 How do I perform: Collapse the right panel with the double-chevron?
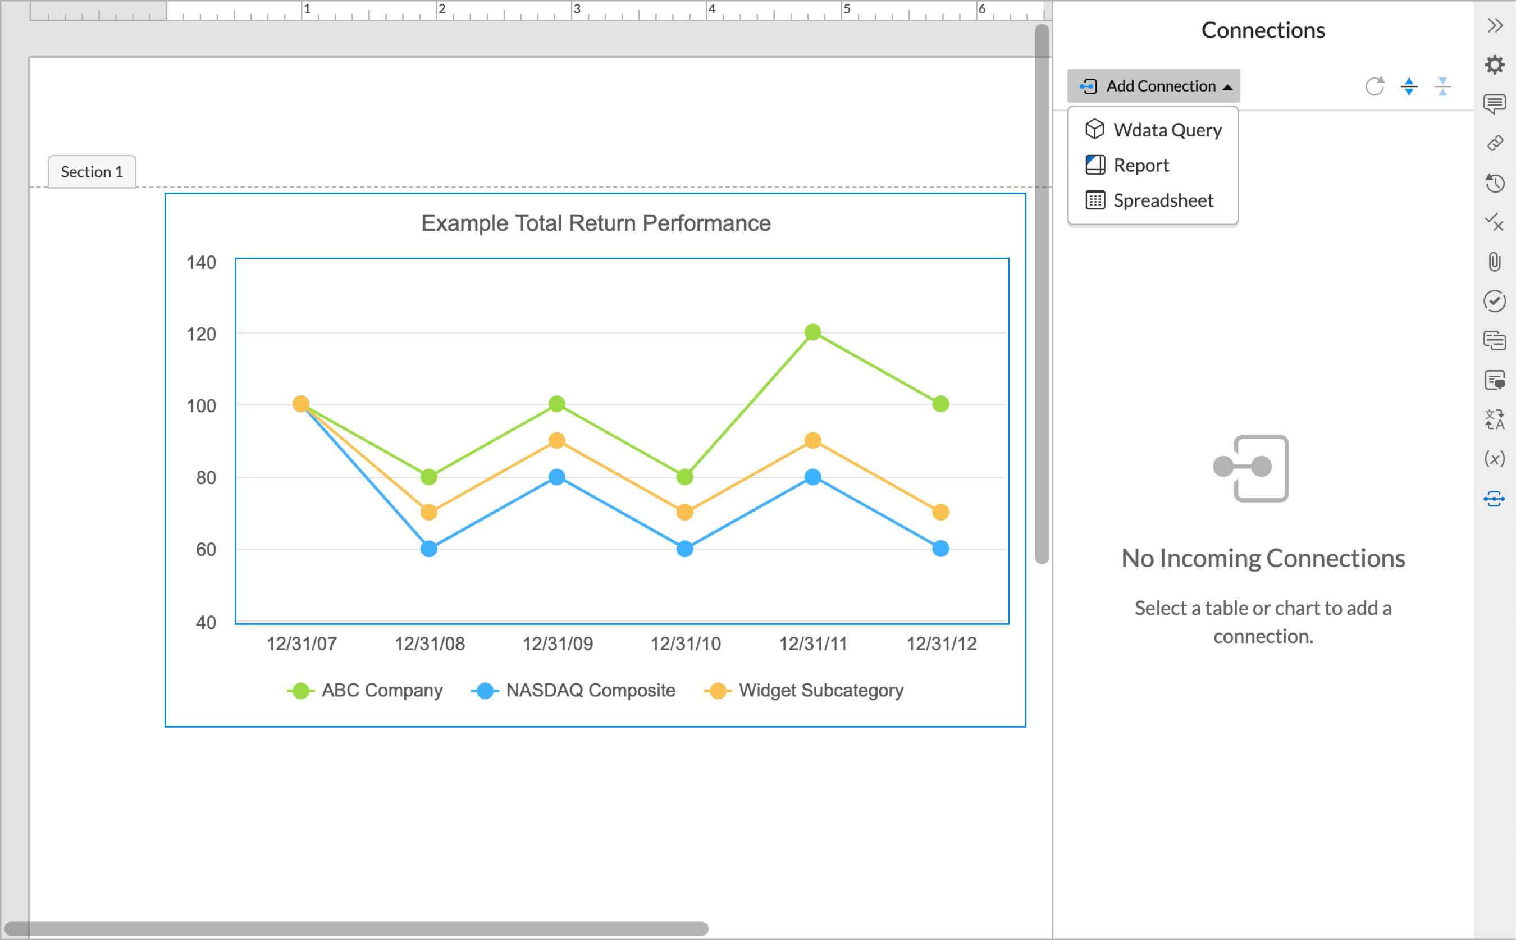pos(1494,26)
